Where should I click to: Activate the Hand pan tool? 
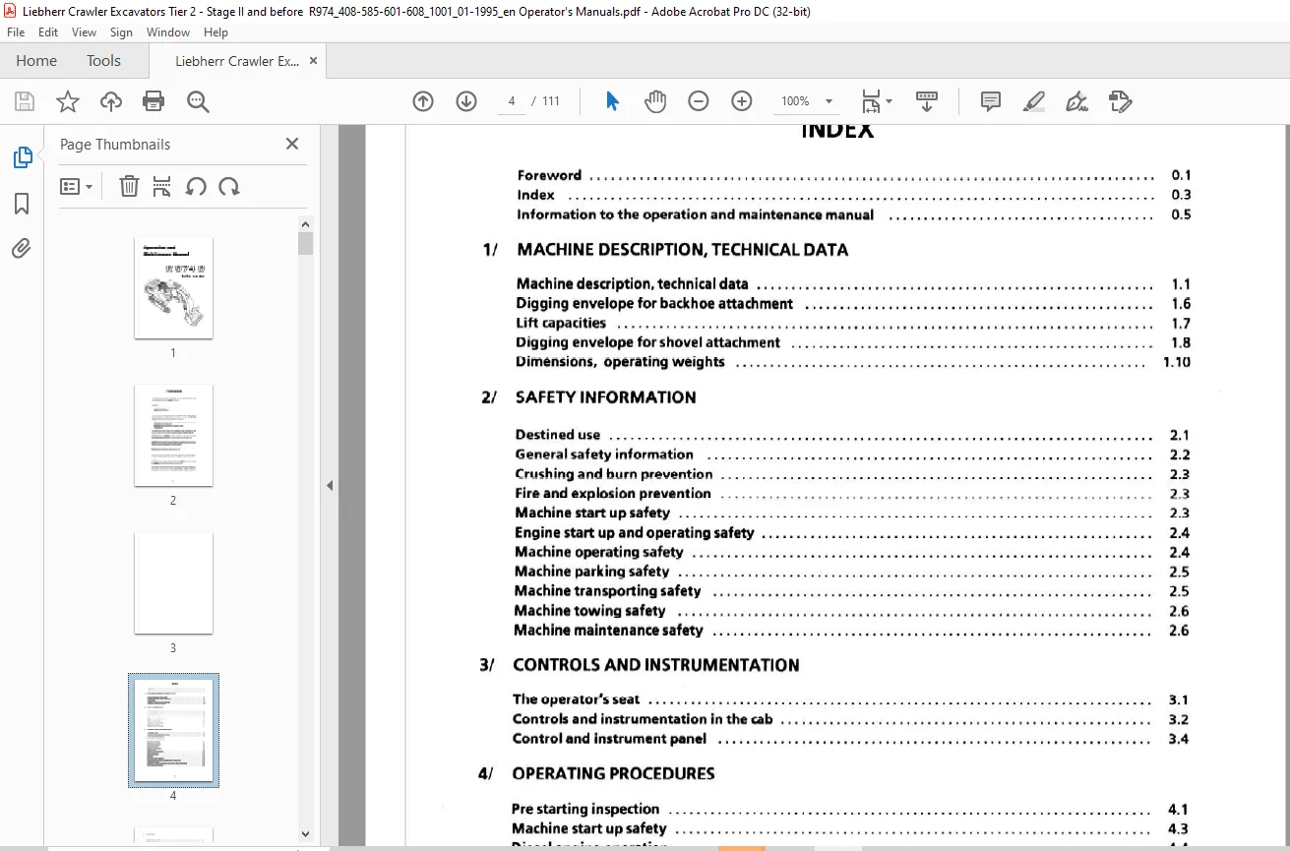click(x=655, y=101)
